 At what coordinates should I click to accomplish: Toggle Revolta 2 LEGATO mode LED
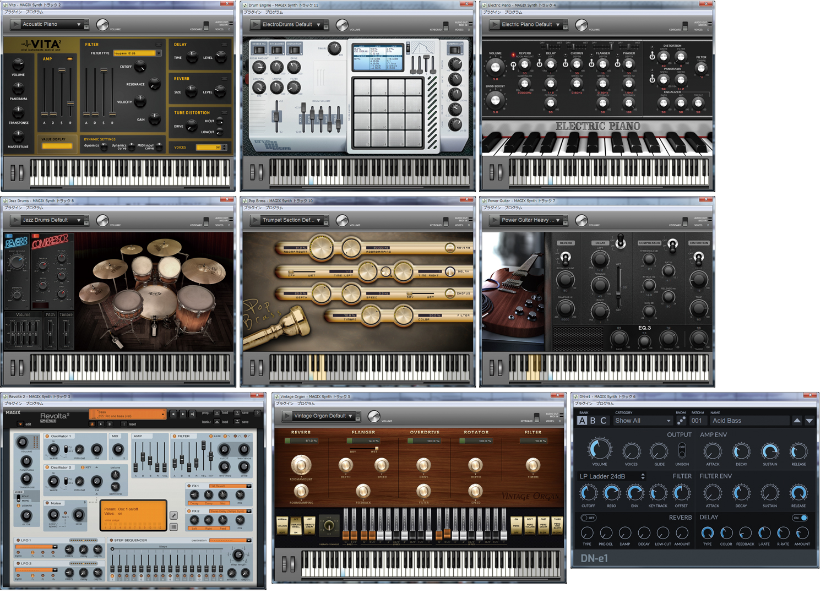coord(18,505)
